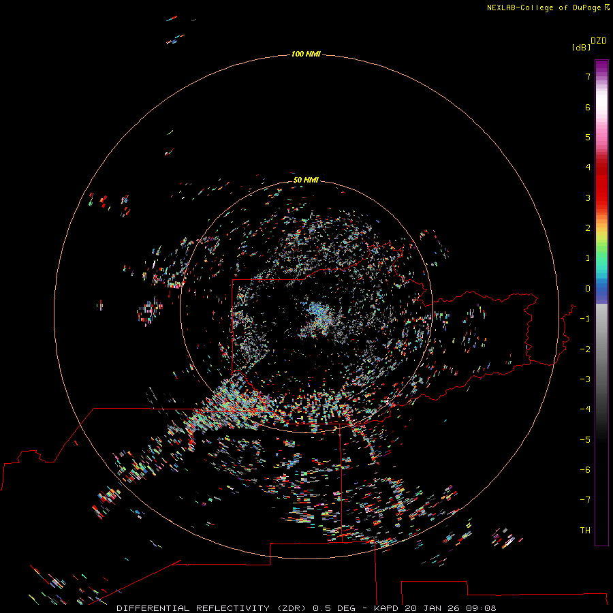Image resolution: width=613 pixels, height=613 pixels.
Task: Click the -4 dB label on the color scale
Action: 585,409
